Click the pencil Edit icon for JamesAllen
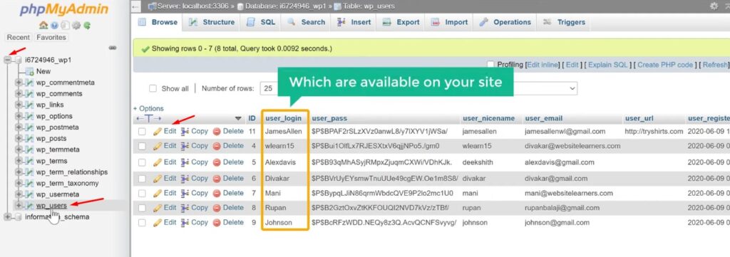 pos(158,132)
